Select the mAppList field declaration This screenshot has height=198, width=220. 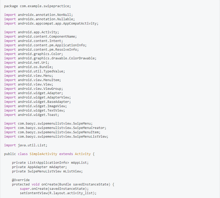pyautogui.click(x=50, y=163)
